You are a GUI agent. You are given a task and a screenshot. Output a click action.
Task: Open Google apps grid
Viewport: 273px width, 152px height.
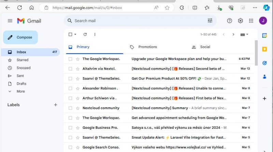point(251,21)
